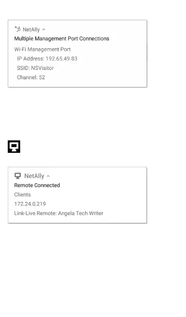This screenshot has width=186, height=317.
Task: Click the client address 172.24.0.219
Action: (x=30, y=204)
